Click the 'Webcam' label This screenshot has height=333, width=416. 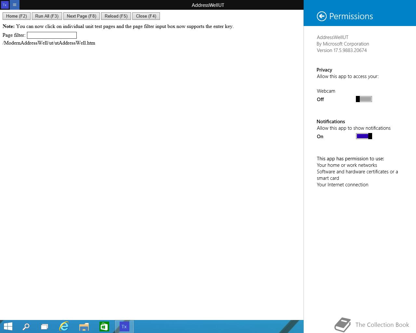coord(326,91)
